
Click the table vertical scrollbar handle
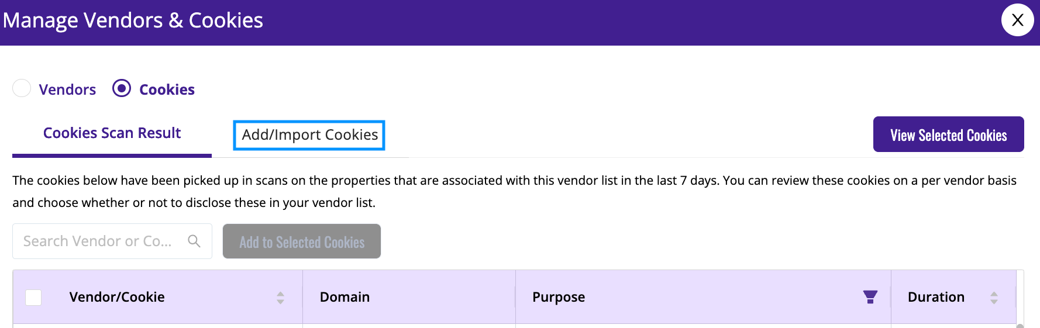[1020, 326]
